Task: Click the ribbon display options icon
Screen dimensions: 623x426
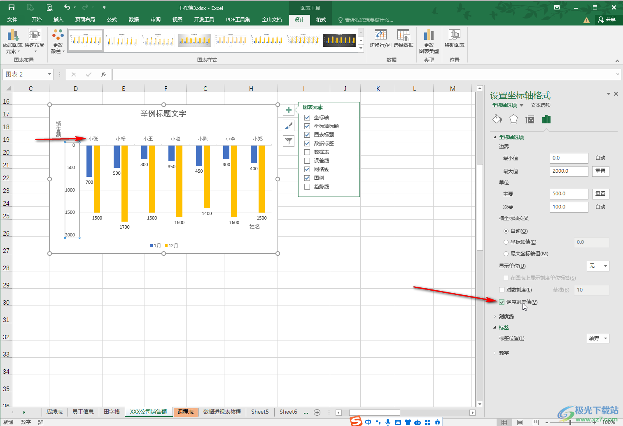Action: pyautogui.click(x=557, y=7)
